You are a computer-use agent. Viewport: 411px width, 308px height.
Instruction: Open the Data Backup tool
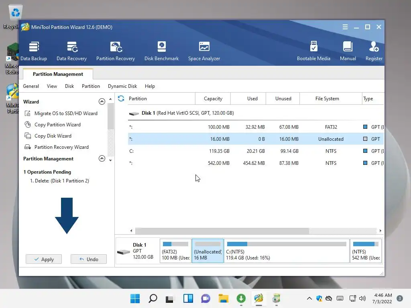(x=34, y=51)
